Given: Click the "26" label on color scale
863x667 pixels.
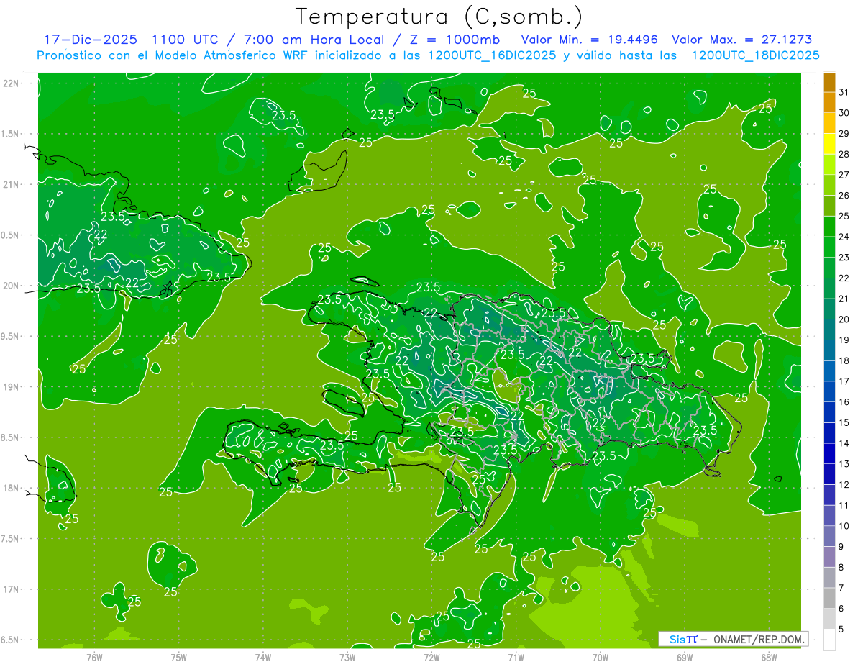Looking at the screenshot, I should [844, 195].
